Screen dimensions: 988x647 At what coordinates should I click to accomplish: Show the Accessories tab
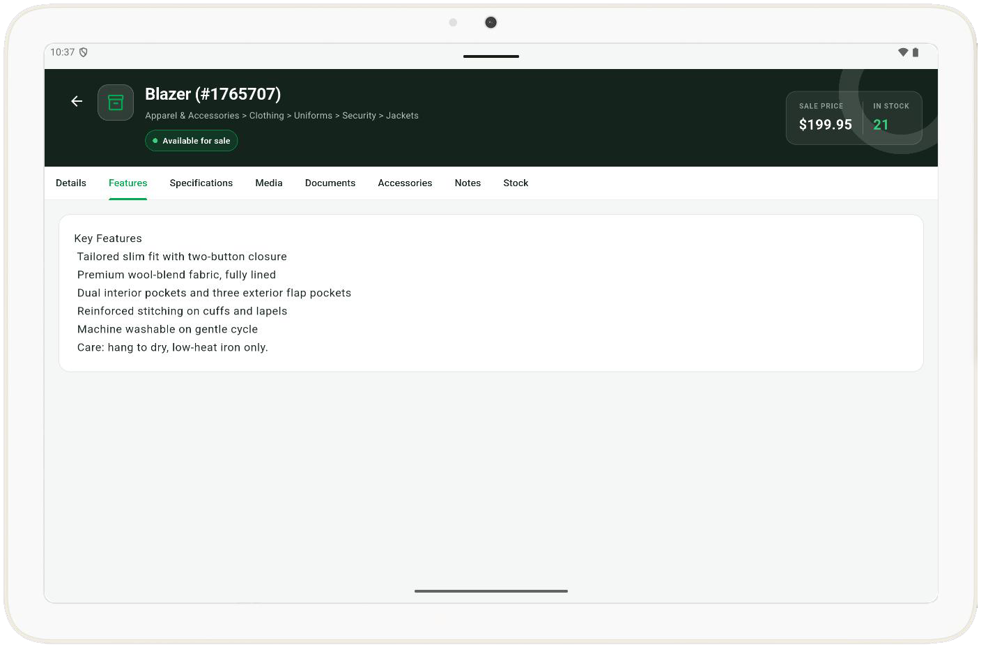pyautogui.click(x=405, y=183)
